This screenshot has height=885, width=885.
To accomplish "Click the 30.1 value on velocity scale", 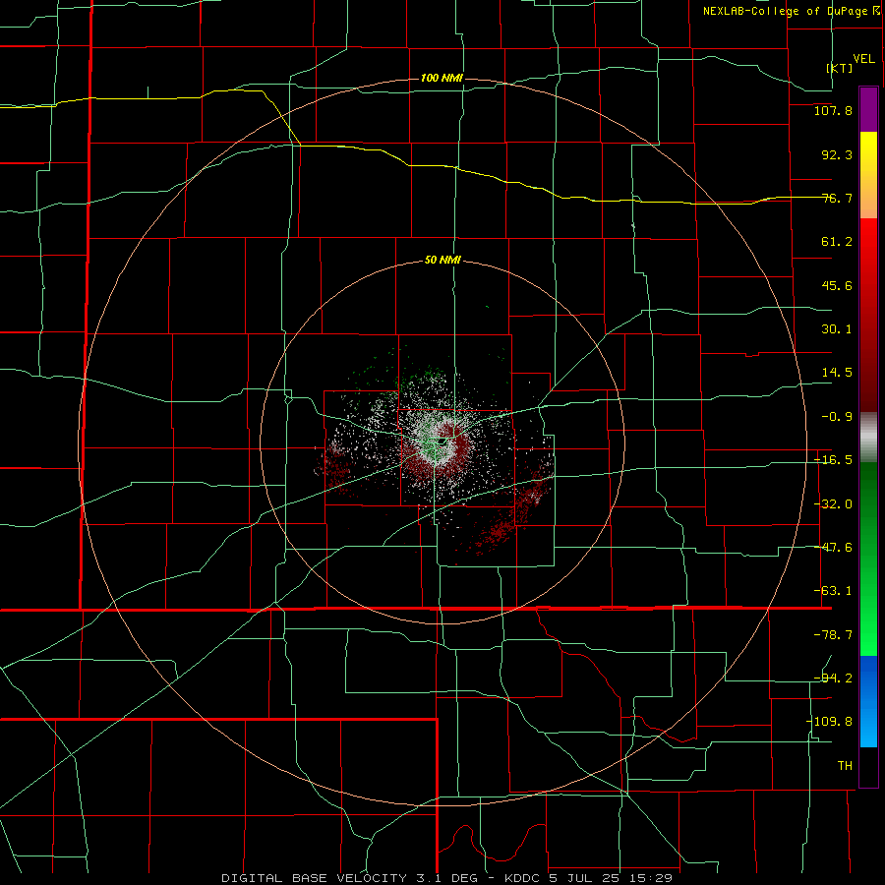I will (x=837, y=329).
